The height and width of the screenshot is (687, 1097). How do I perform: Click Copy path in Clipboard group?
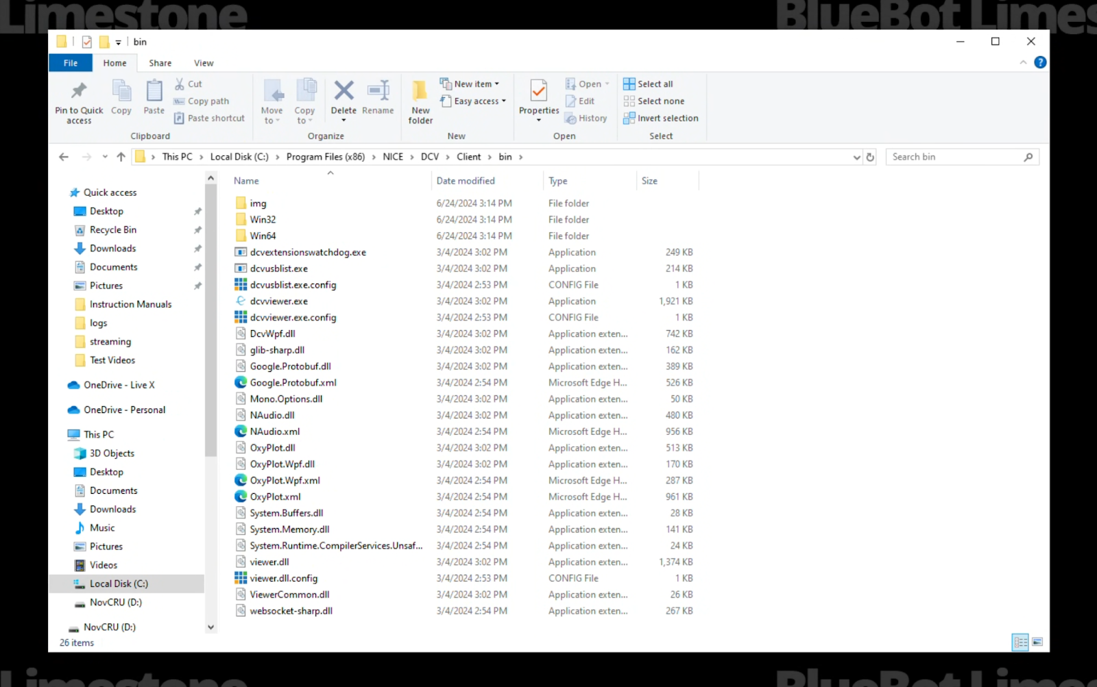(x=201, y=101)
